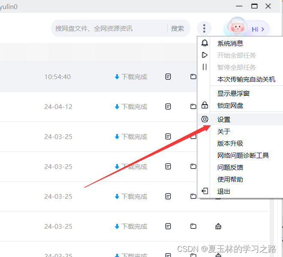Click the lock icon for 锁定网盘
283x257 pixels.
(205, 105)
